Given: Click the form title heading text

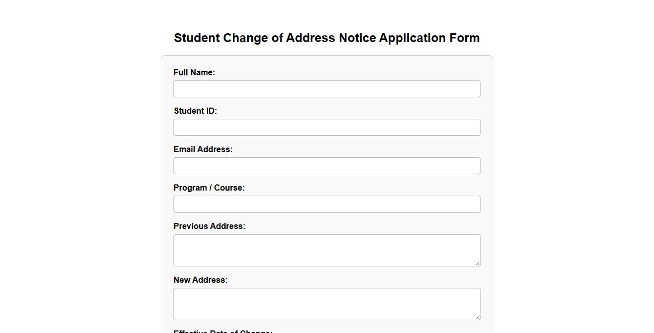Looking at the screenshot, I should (x=326, y=37).
